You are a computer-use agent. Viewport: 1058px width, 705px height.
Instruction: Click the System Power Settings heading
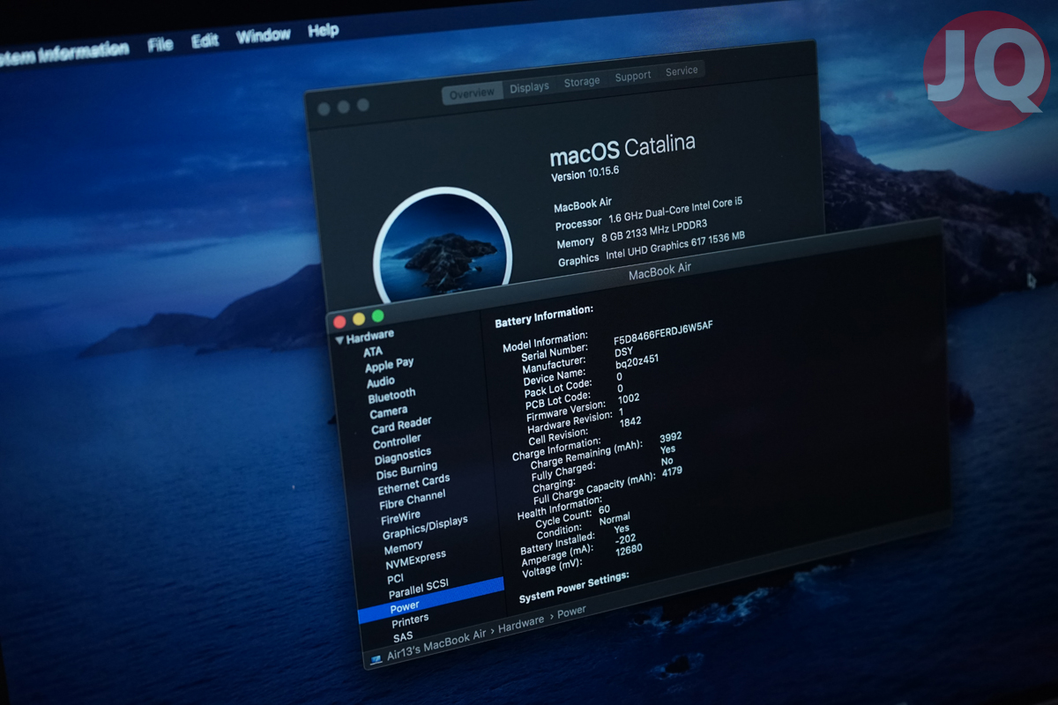574,586
